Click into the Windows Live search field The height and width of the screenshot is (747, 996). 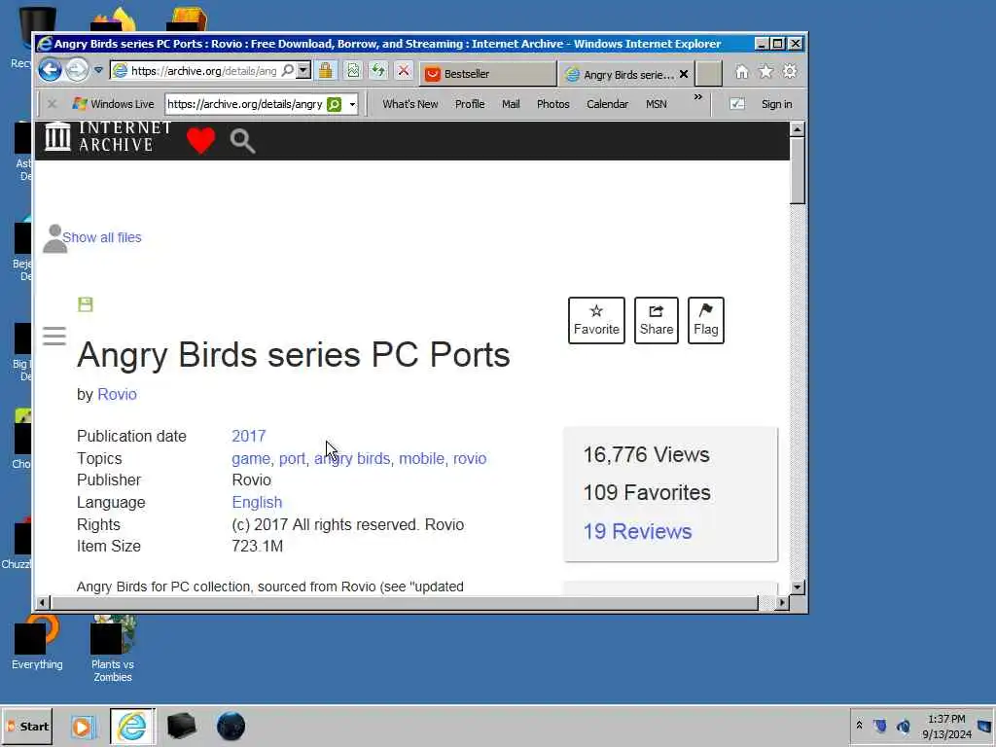[x=246, y=103]
